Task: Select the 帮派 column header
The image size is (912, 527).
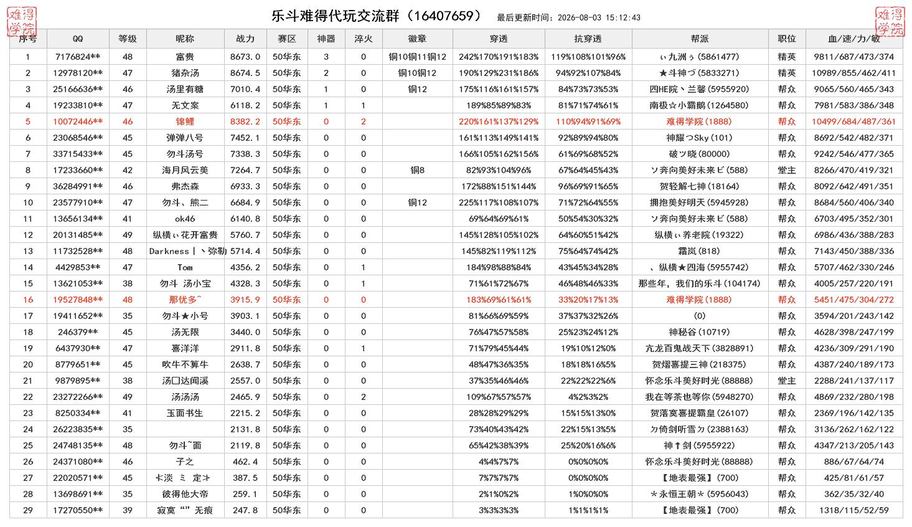Action: (x=700, y=39)
